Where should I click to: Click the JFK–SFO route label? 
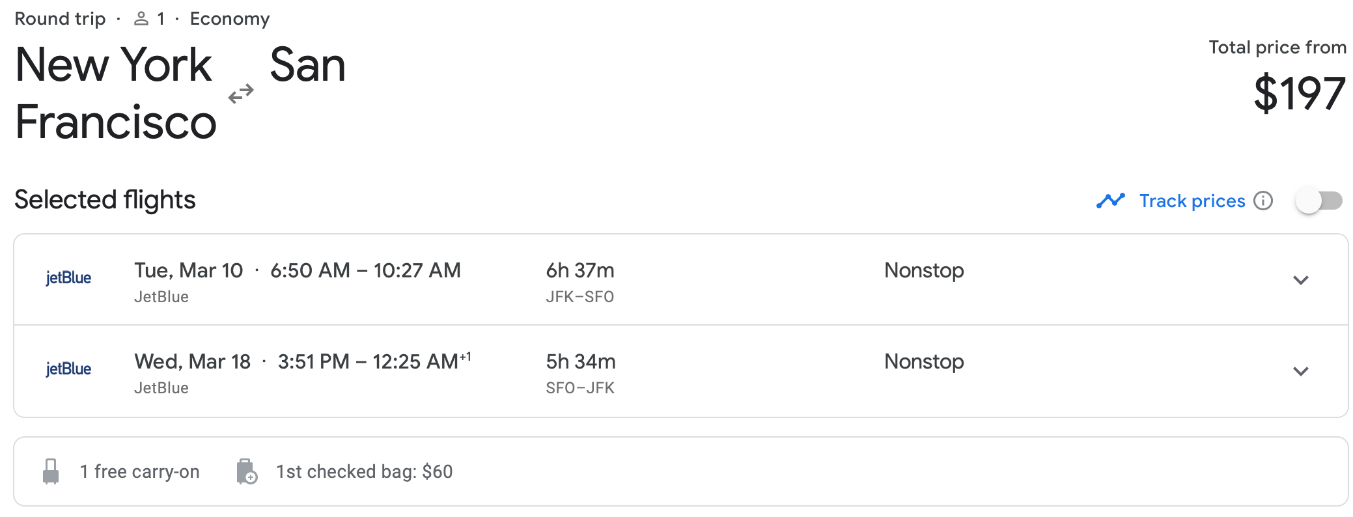[579, 297]
